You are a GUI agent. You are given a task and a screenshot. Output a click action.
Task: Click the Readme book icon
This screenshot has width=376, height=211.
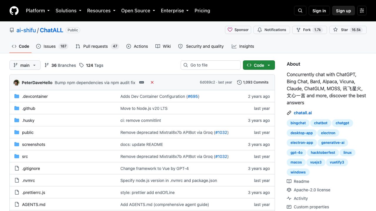click(x=289, y=181)
